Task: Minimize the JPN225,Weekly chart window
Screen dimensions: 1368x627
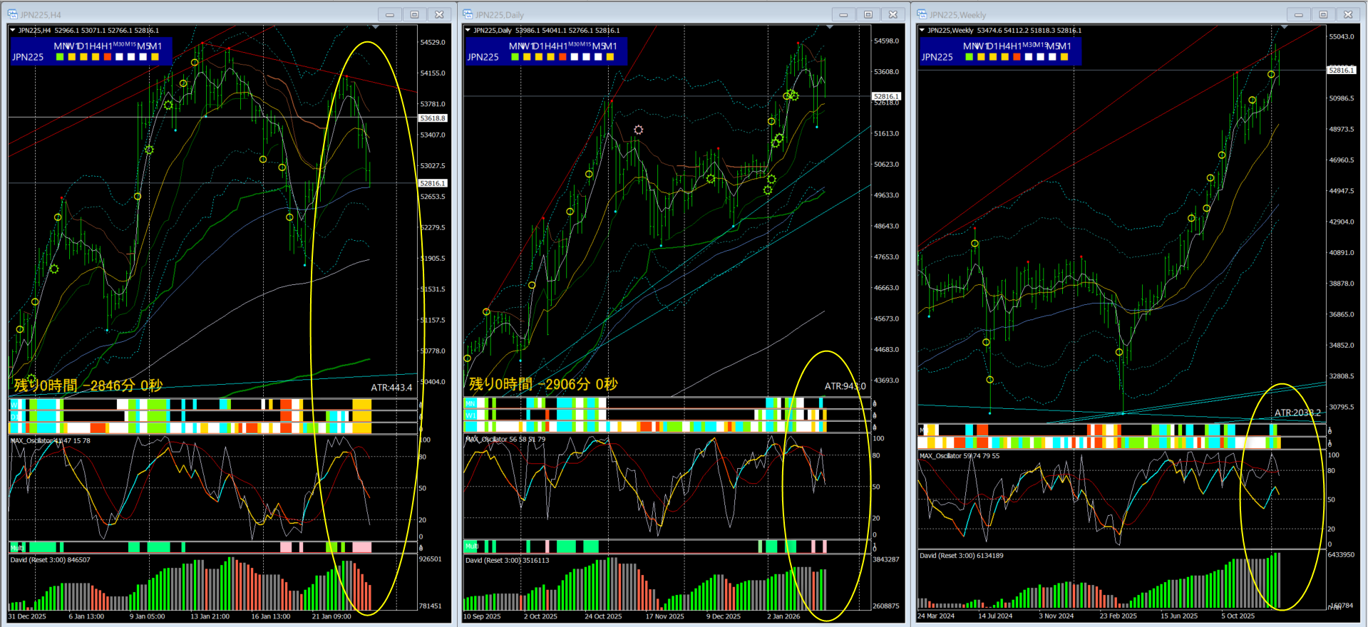Action: pyautogui.click(x=1298, y=14)
